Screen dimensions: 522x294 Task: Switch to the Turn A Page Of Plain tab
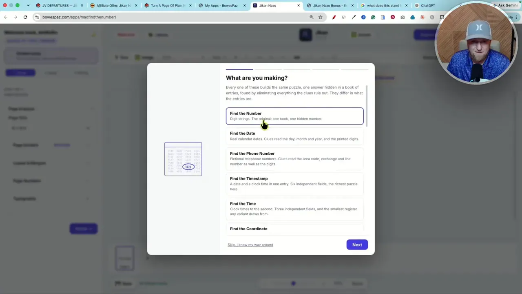coord(168,6)
